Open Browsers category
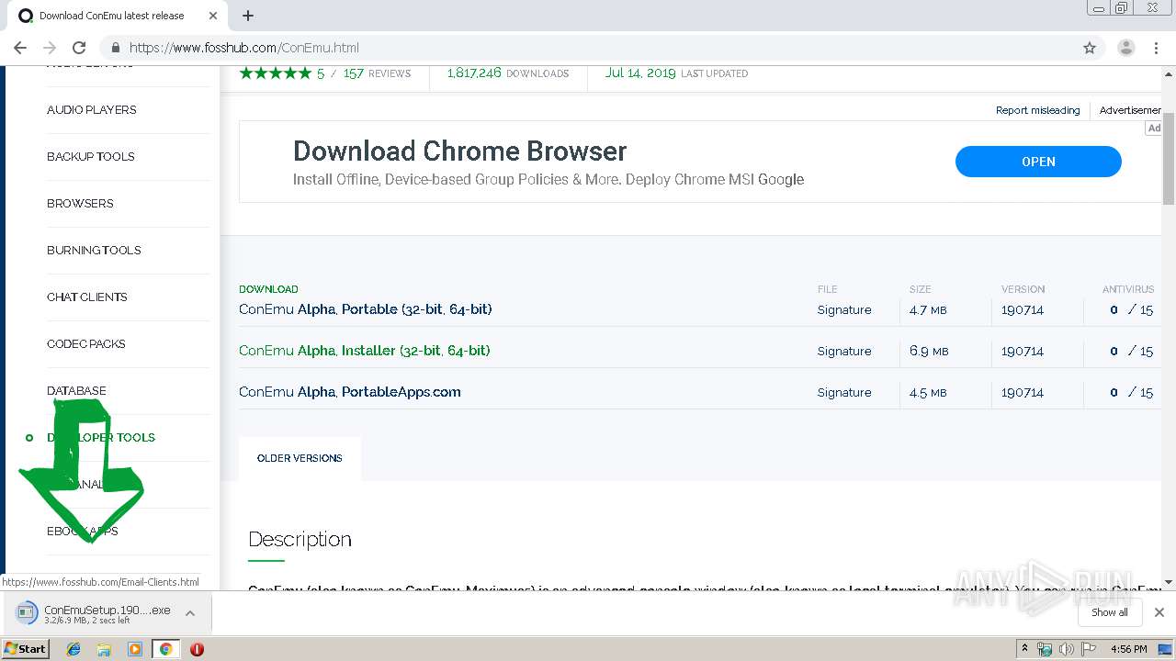The image size is (1176, 661). [80, 203]
